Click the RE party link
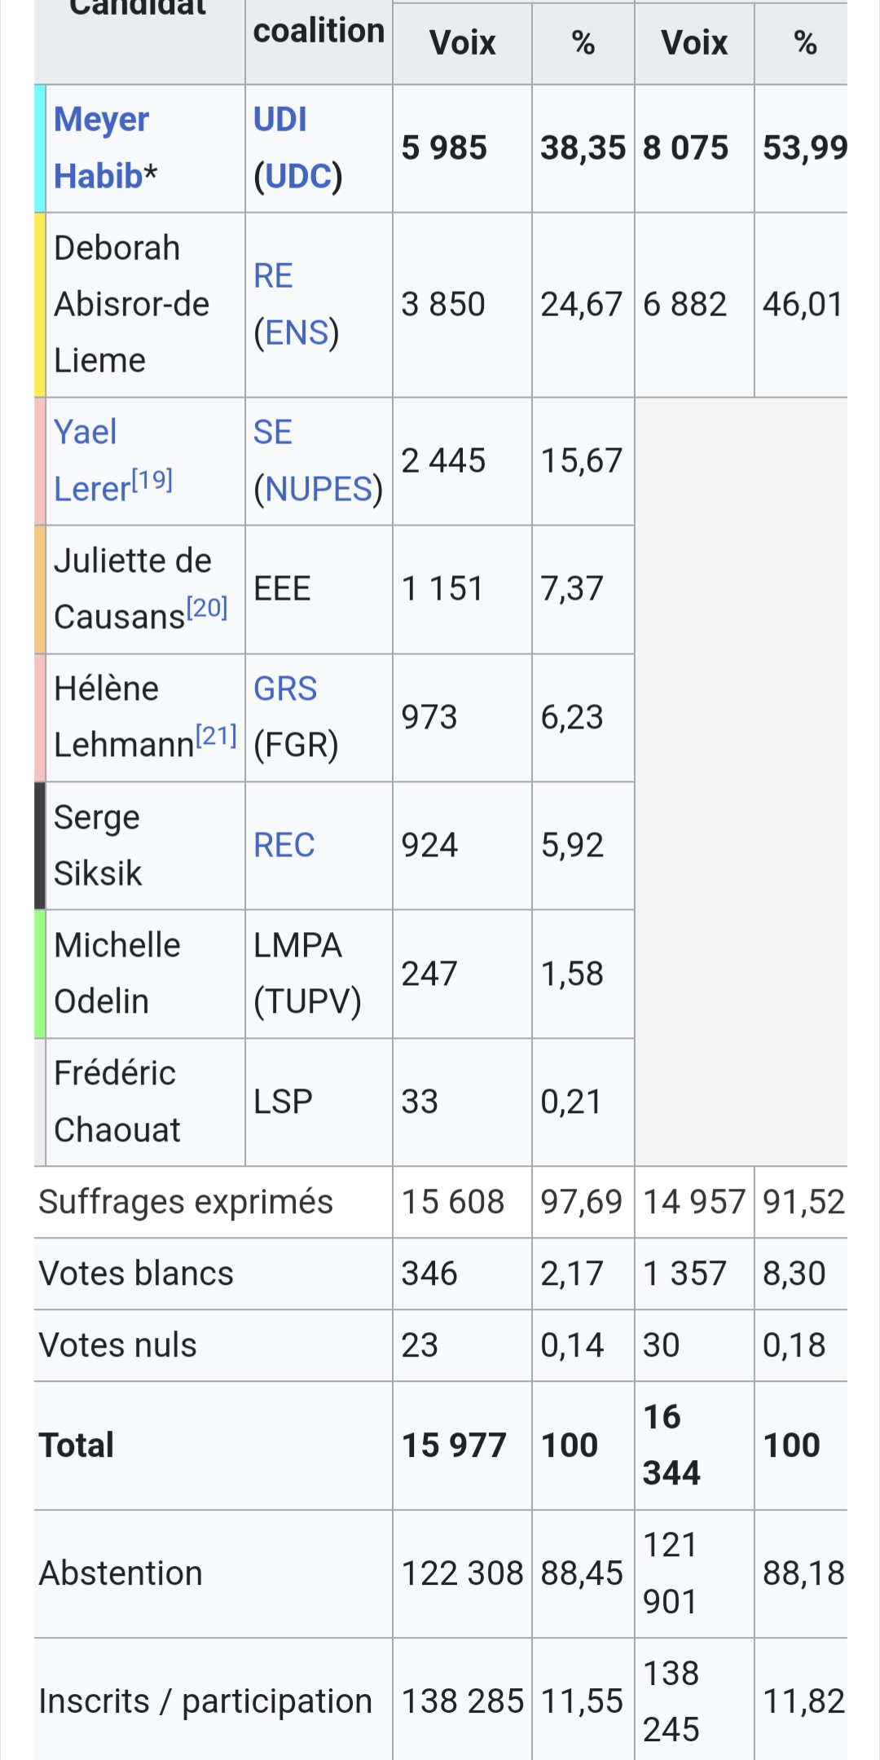Viewport: 880px width, 1760px height. tap(273, 276)
